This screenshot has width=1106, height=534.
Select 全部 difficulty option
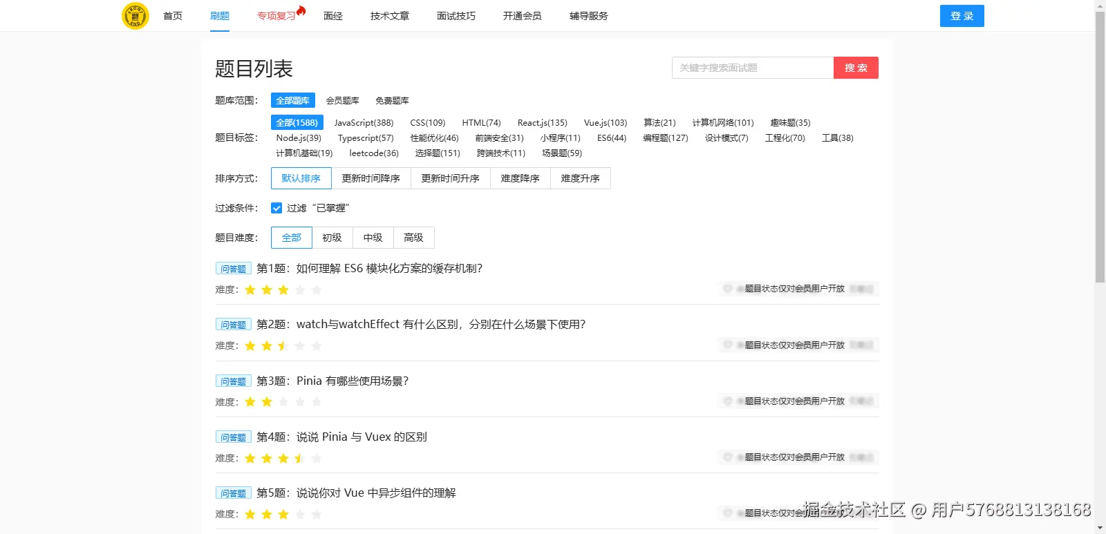[292, 238]
